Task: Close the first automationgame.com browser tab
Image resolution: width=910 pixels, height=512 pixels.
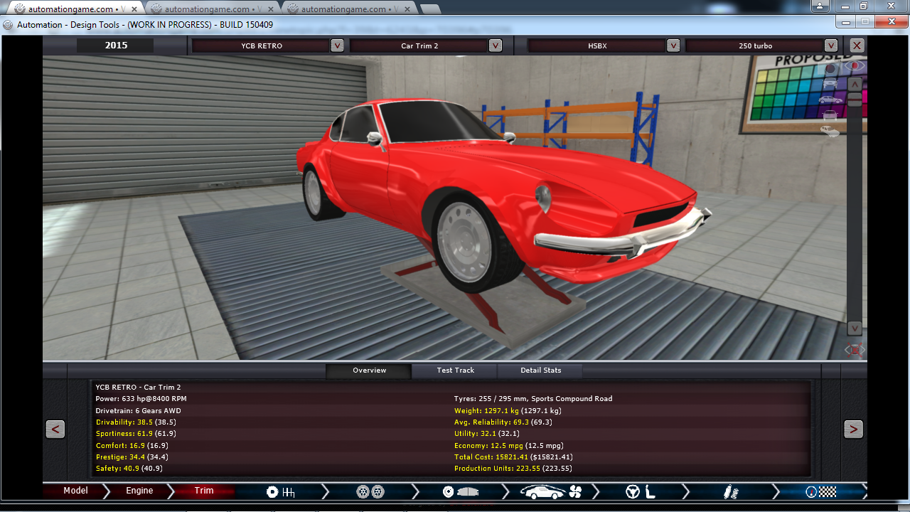Action: [134, 9]
